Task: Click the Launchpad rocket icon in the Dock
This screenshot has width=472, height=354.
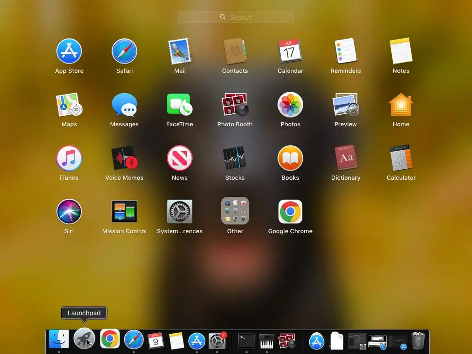Action: coord(84,339)
